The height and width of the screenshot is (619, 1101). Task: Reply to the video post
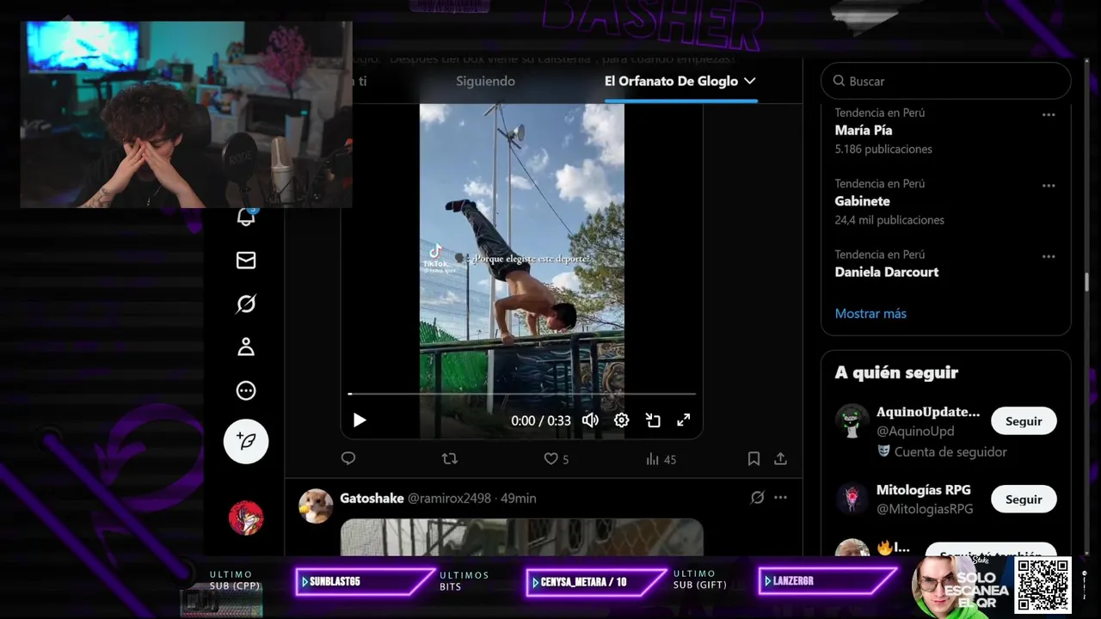348,459
